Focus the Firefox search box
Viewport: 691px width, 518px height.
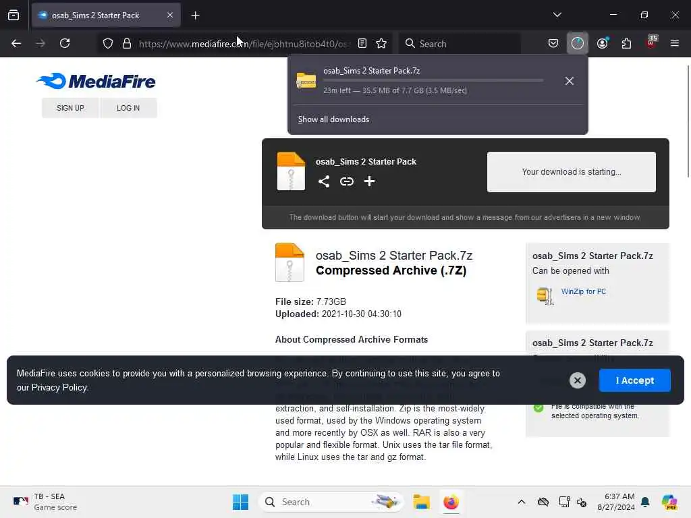pos(460,43)
